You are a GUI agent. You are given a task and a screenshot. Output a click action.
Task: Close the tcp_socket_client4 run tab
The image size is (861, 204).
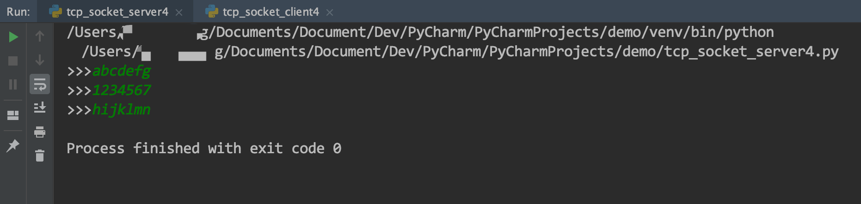pos(330,13)
